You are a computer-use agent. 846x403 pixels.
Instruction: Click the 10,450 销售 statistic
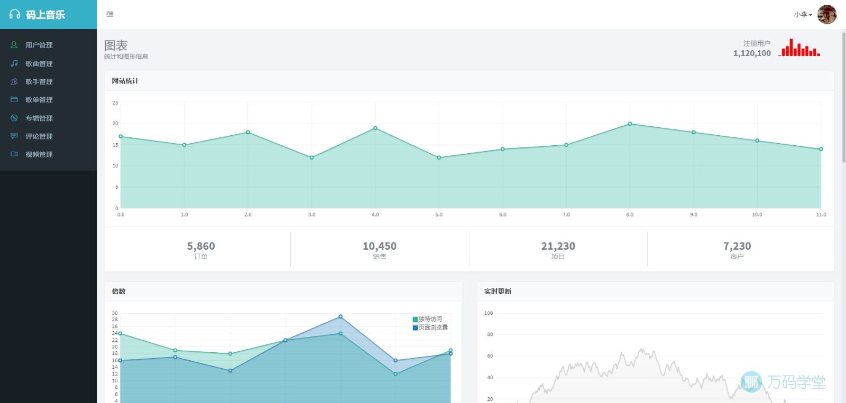(x=380, y=250)
